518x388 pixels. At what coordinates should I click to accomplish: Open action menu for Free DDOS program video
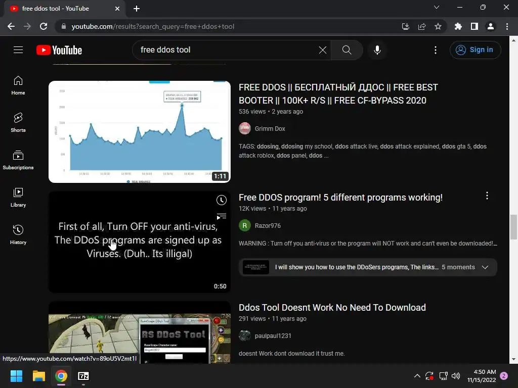point(487,196)
